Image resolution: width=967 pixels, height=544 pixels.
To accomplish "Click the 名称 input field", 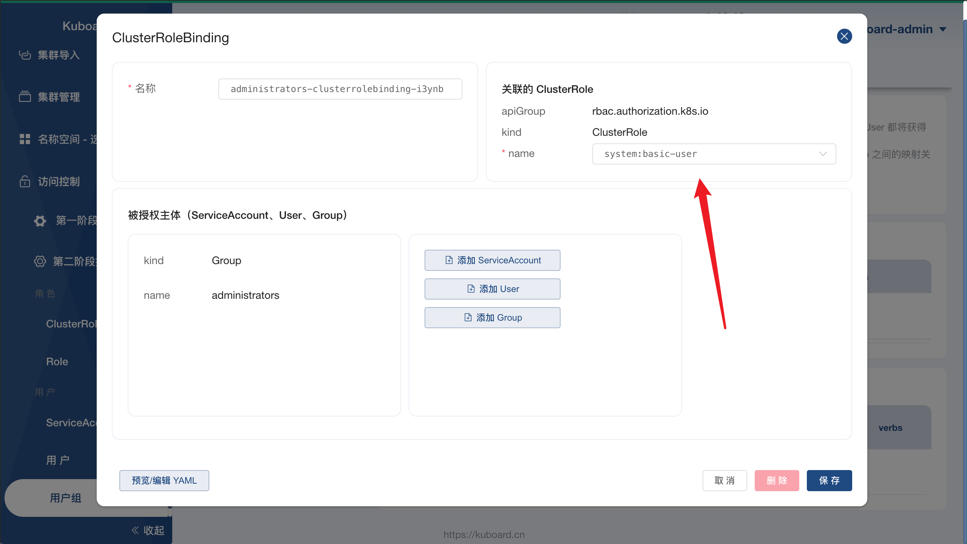I will tap(340, 89).
